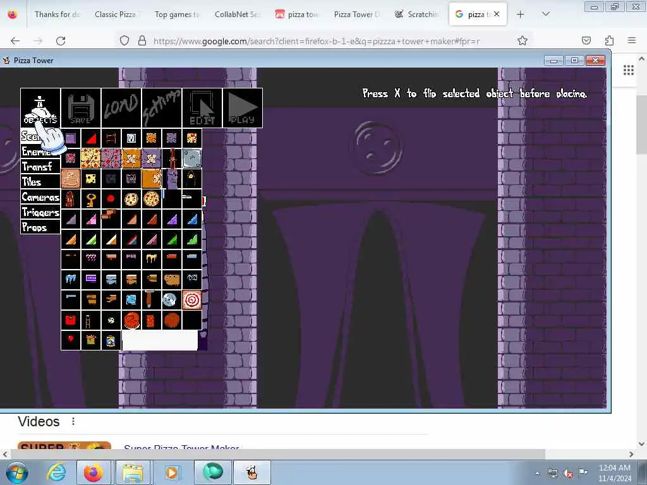Image resolution: width=647 pixels, height=485 pixels.
Task: Select the Cameras object category
Action: (x=40, y=197)
